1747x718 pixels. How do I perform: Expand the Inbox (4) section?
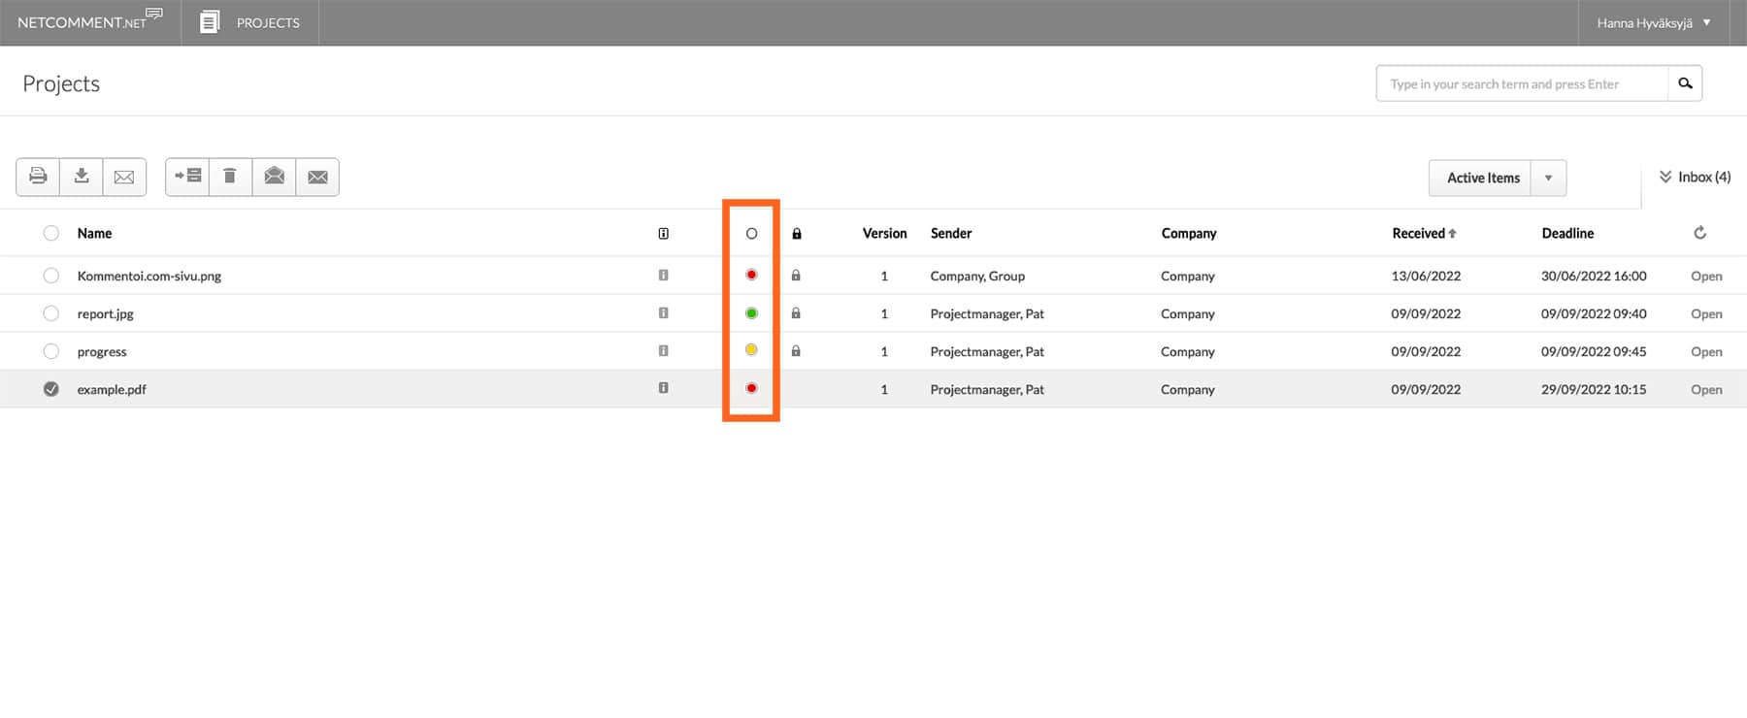click(1694, 177)
